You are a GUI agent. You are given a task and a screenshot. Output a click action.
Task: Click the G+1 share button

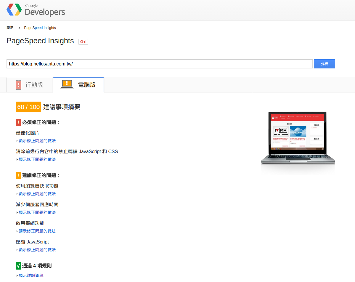(83, 42)
